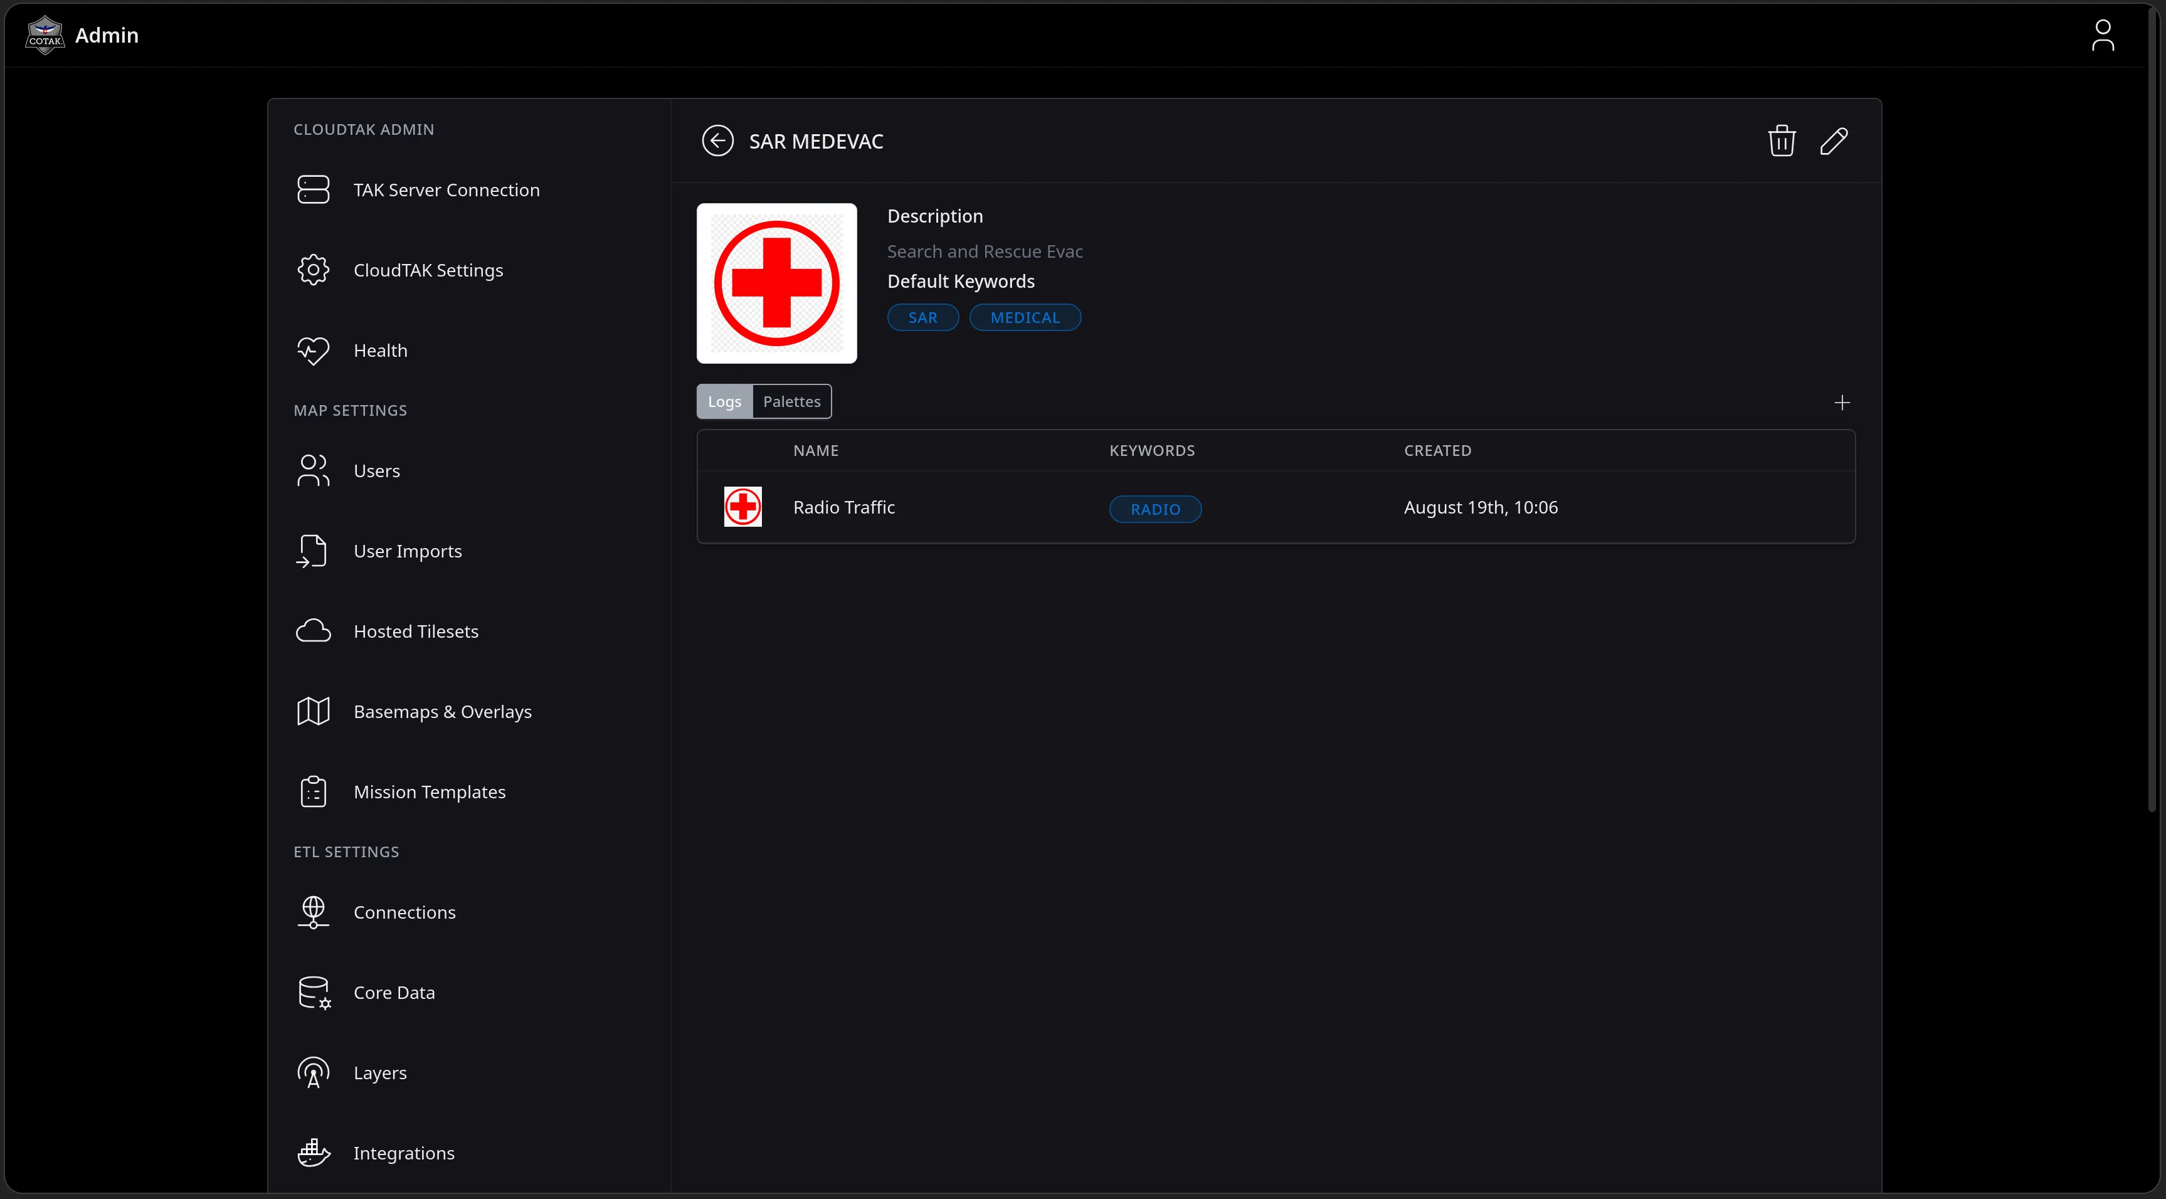Click the Health heartbeat icon
Screen dimensions: 2166x1199
[313, 351]
